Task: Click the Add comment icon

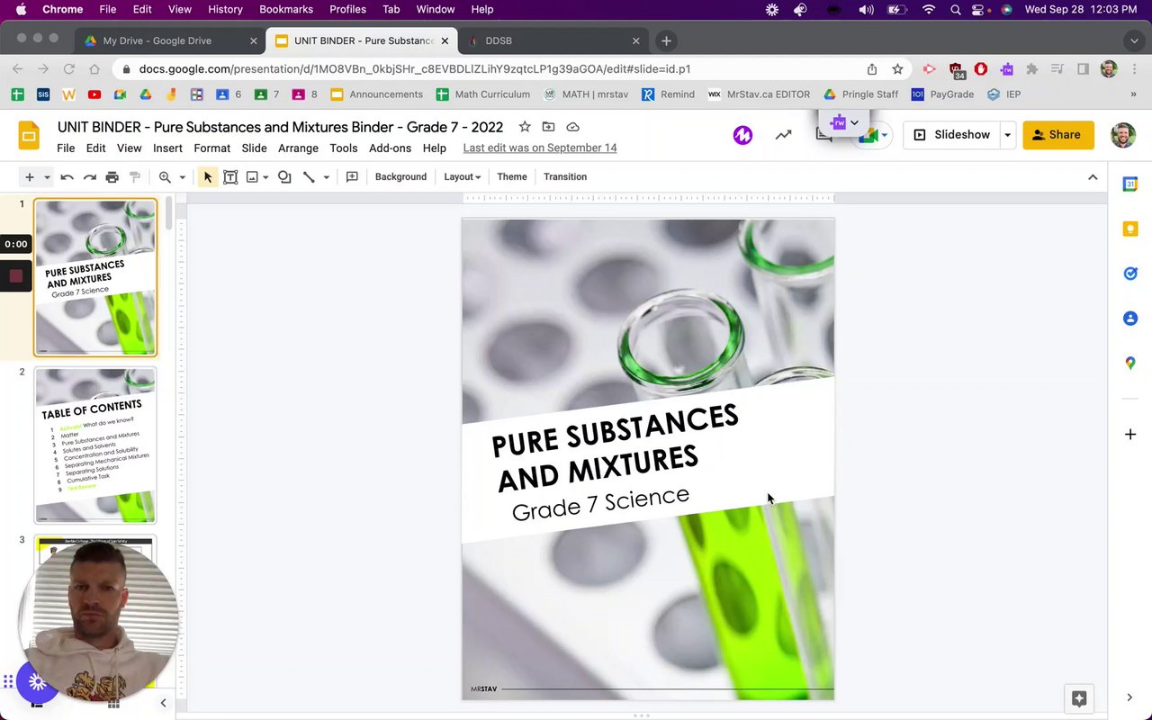Action: 352,177
